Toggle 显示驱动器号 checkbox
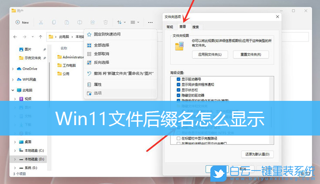 click(179, 79)
